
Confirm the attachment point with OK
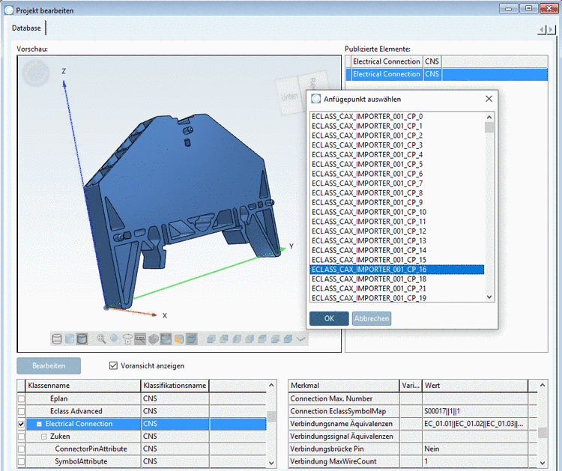click(329, 318)
